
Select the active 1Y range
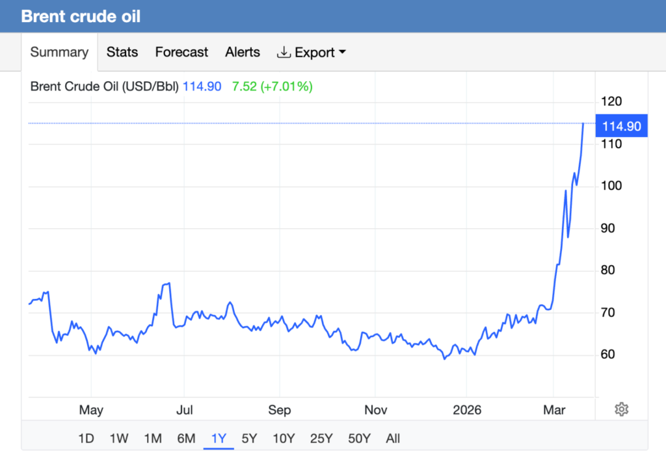point(219,439)
